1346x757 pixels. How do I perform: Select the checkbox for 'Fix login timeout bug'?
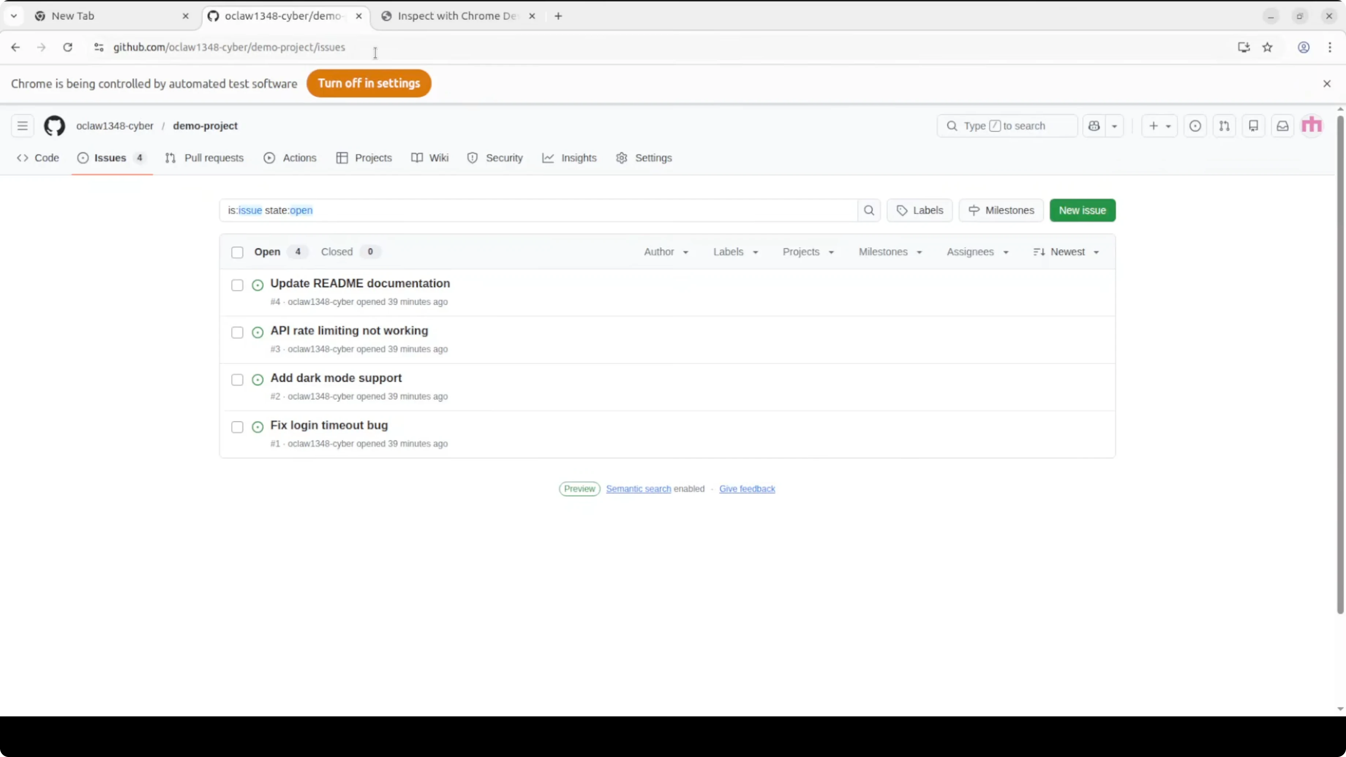click(x=237, y=427)
